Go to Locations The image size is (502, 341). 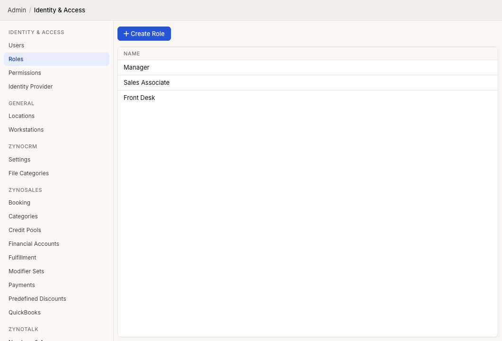tap(57, 116)
